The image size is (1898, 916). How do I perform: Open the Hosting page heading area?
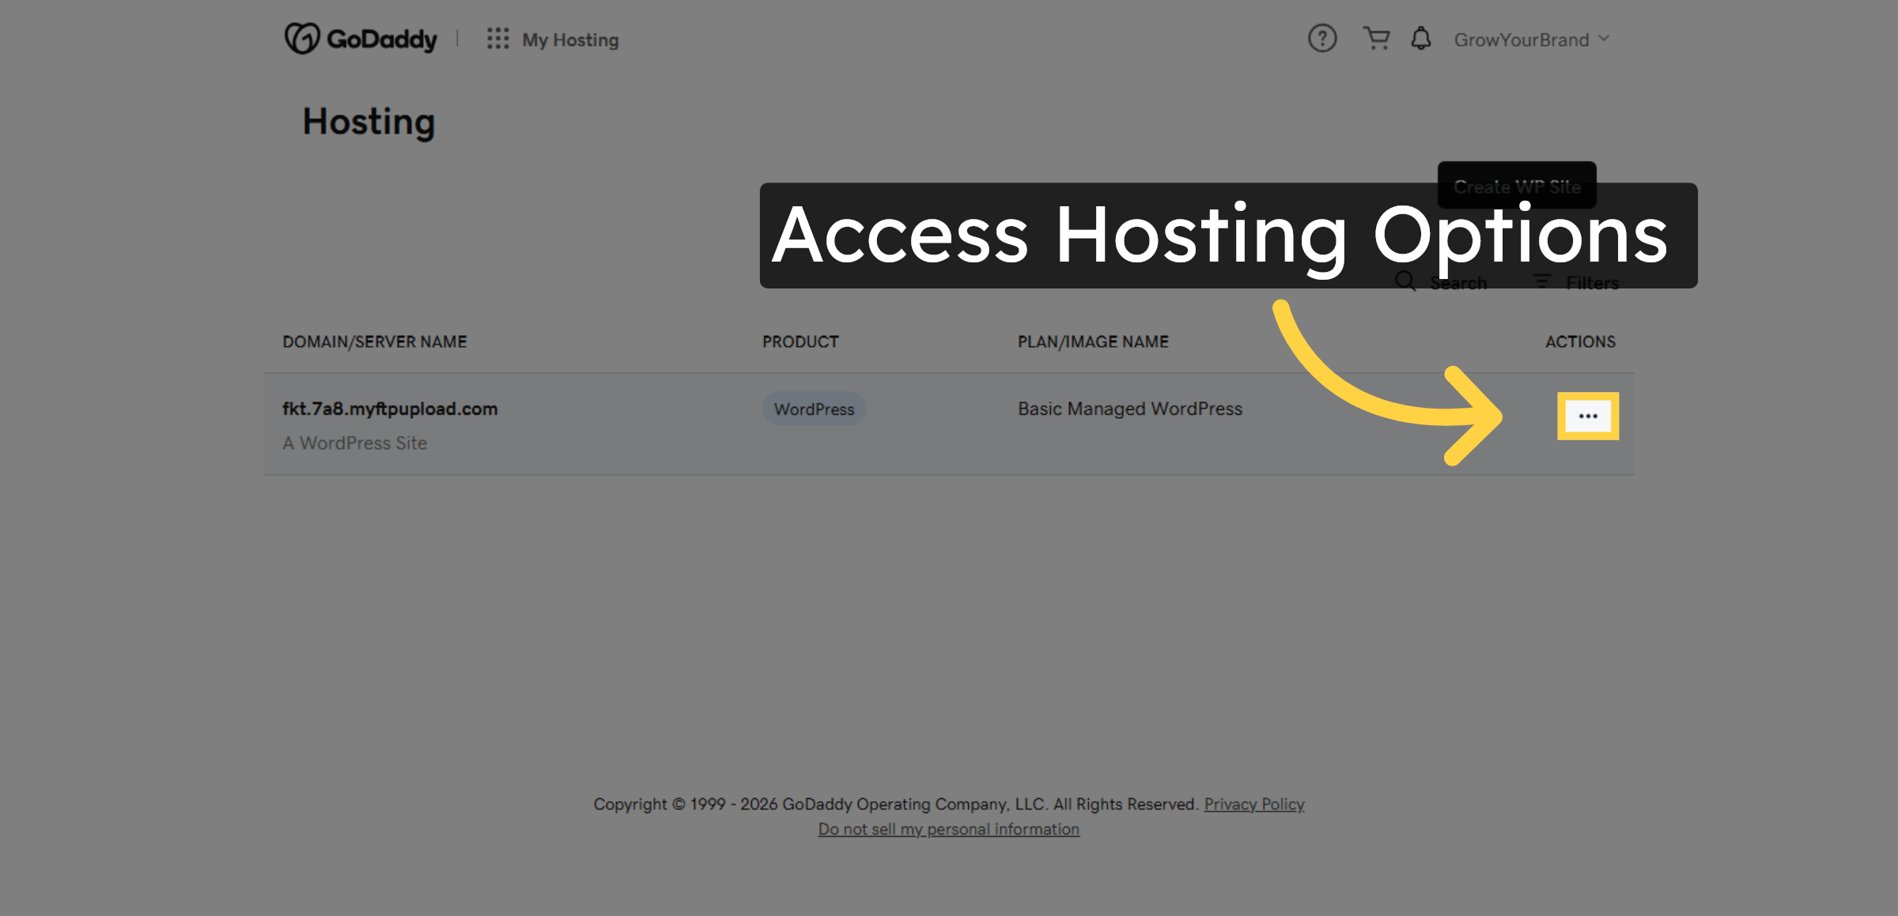369,121
